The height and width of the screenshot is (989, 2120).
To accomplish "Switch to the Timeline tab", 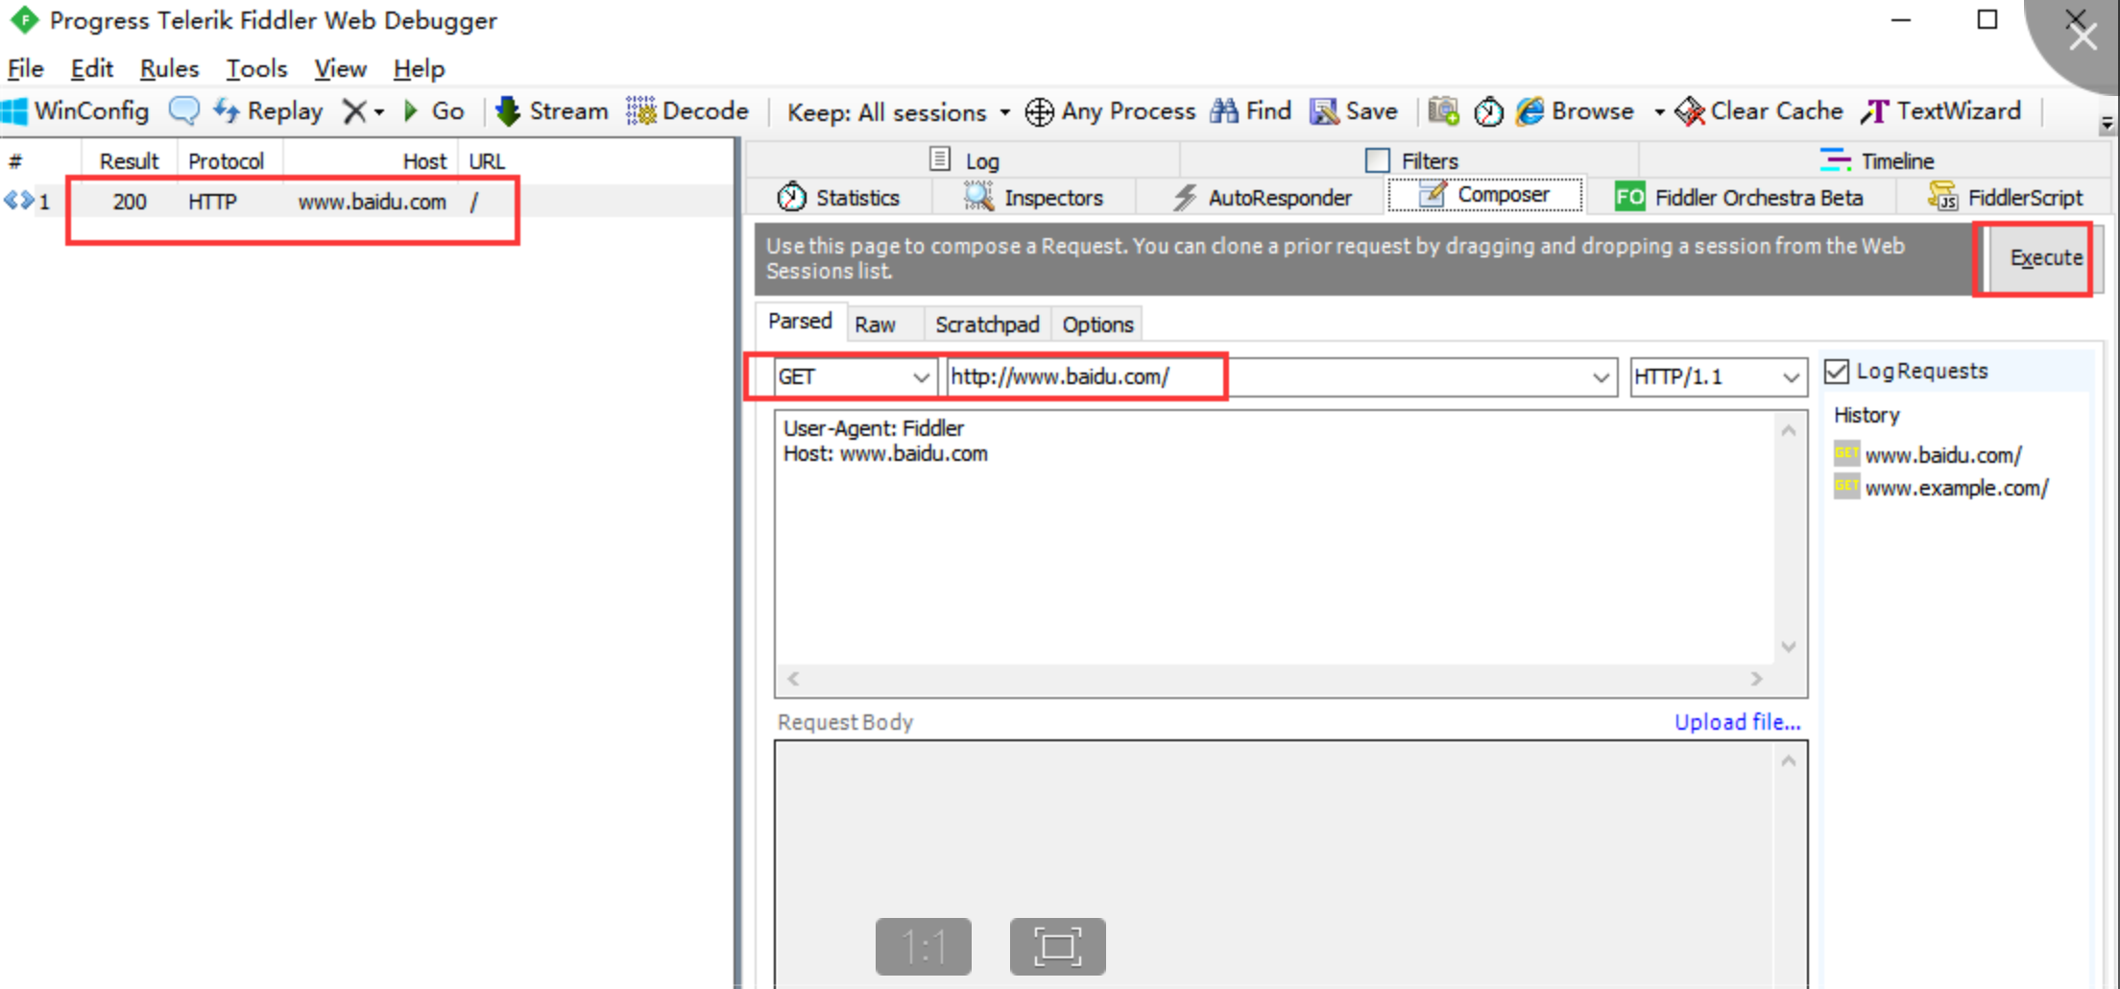I will click(1877, 160).
